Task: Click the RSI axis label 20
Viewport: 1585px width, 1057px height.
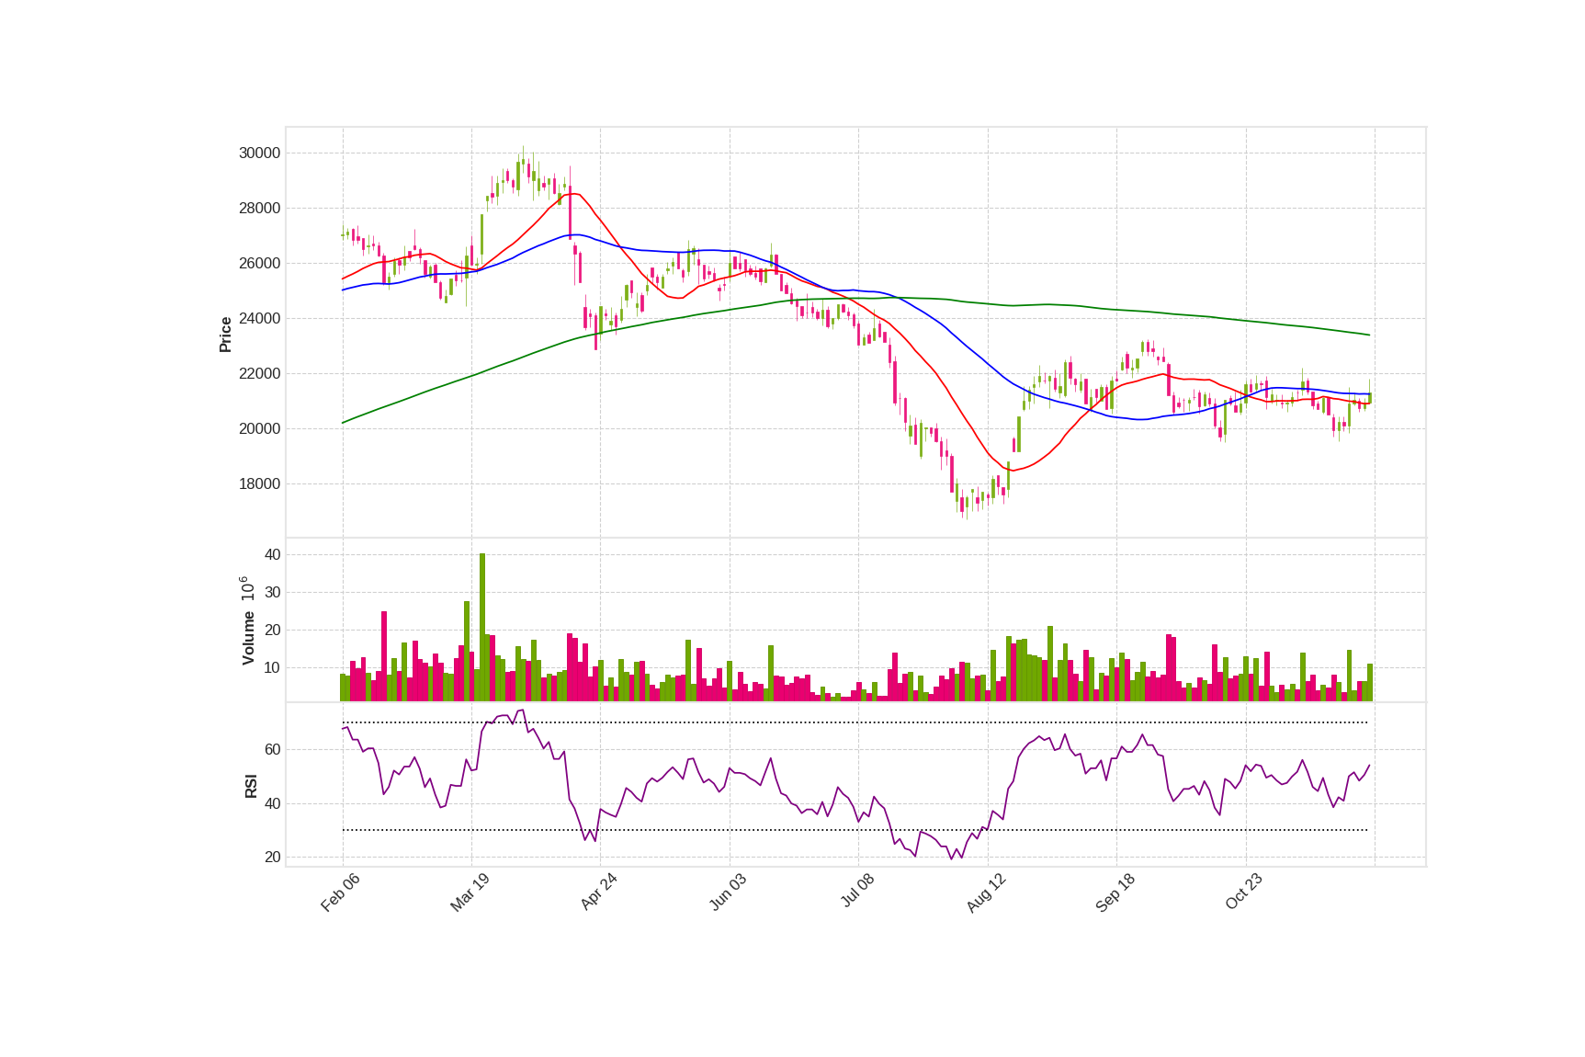Action: (272, 858)
